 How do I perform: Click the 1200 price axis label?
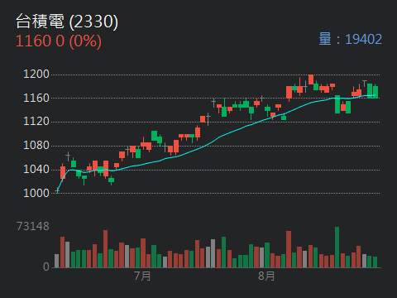pos(36,74)
